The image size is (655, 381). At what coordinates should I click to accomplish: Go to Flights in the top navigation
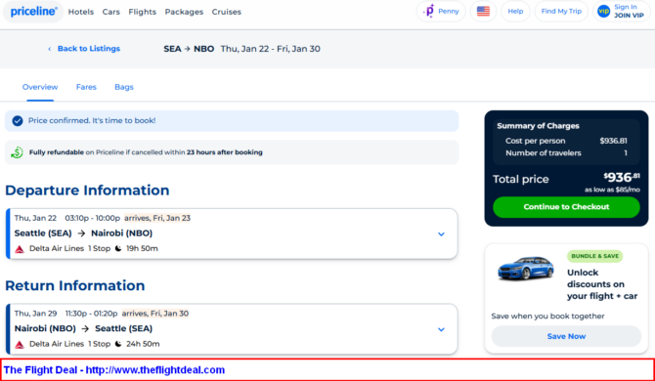point(143,12)
